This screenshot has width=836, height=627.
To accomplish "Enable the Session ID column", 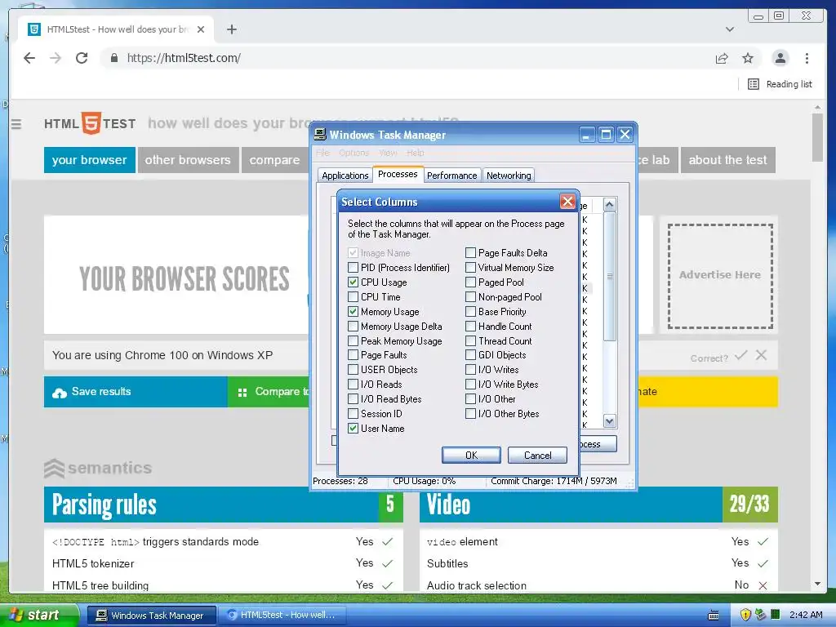I will pyautogui.click(x=353, y=414).
